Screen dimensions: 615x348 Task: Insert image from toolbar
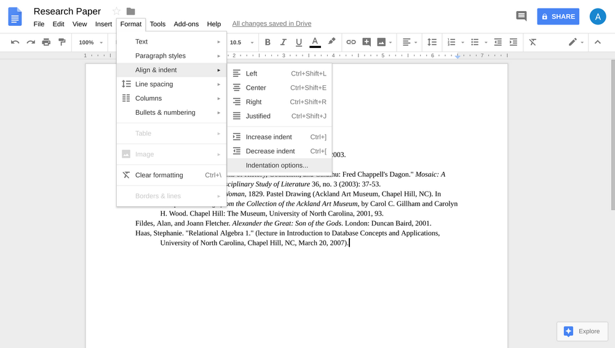[x=381, y=42]
